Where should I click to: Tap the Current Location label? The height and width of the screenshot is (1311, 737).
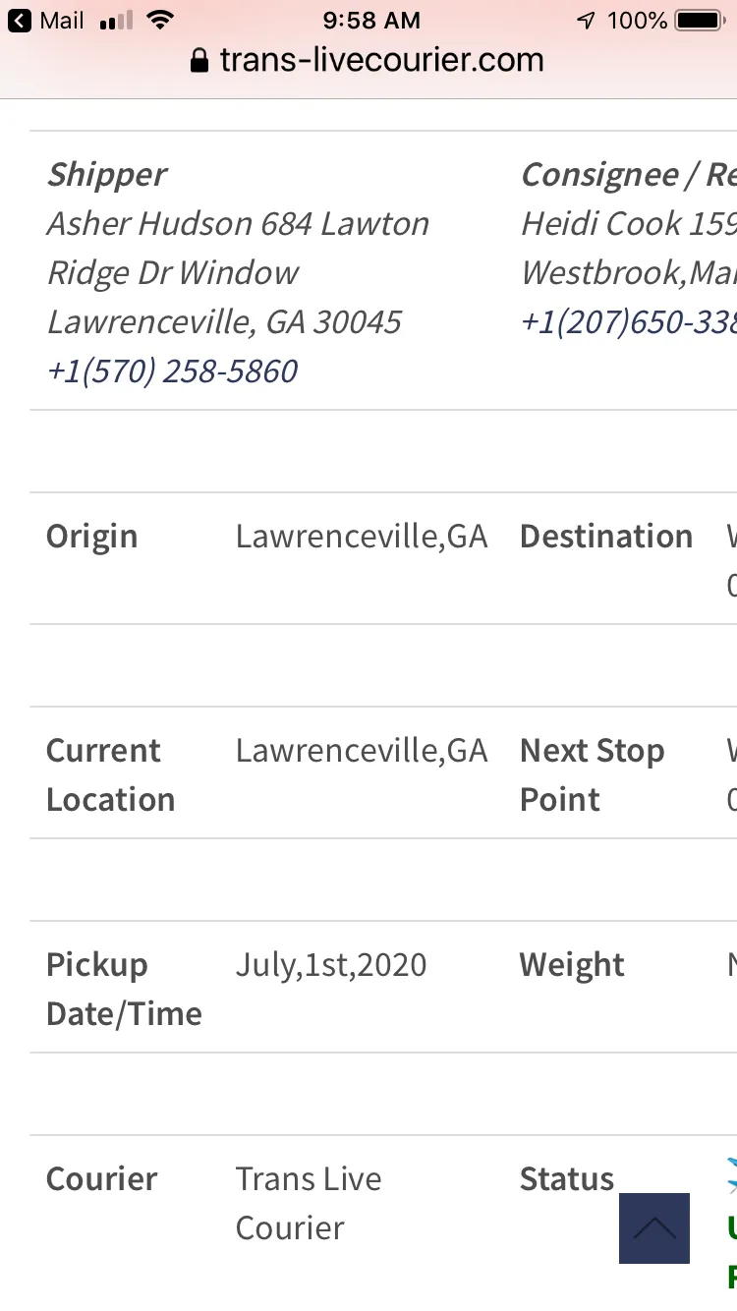[110, 775]
